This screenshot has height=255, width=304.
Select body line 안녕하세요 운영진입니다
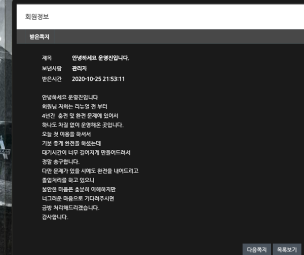(x=70, y=97)
